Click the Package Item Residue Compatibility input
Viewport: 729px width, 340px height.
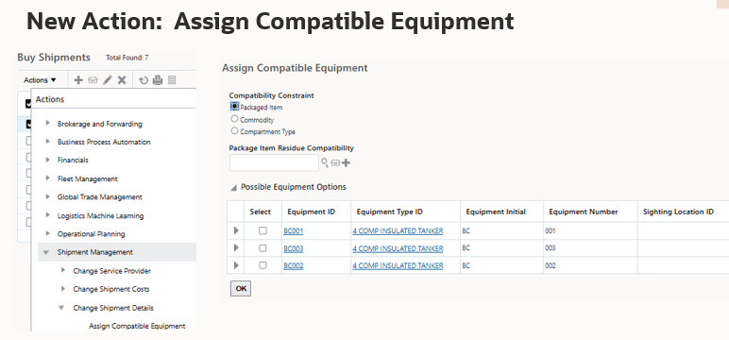coord(274,162)
